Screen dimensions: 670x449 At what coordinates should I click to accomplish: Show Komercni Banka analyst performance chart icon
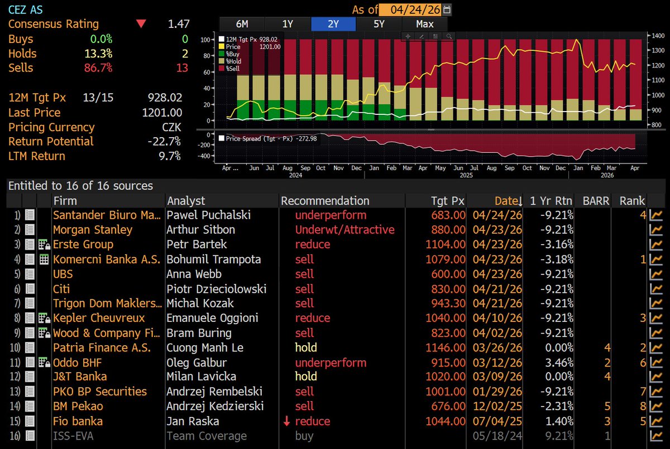[657, 259]
